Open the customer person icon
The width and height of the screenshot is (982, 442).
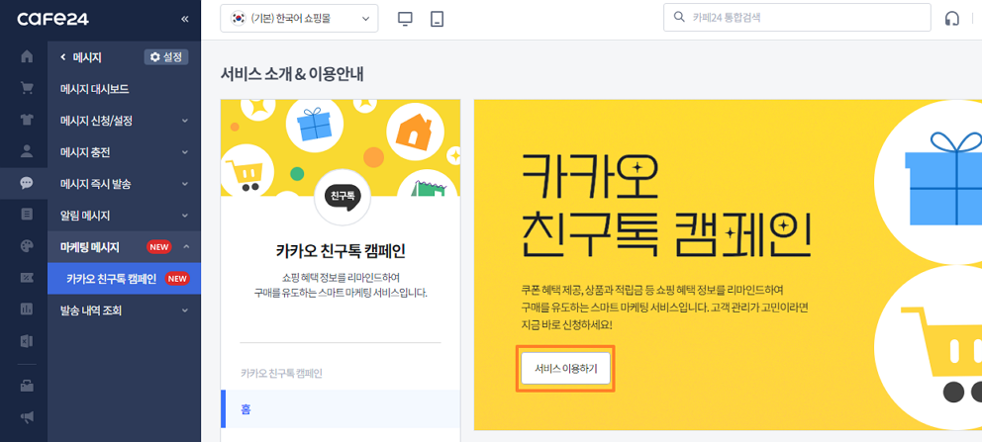click(x=27, y=152)
